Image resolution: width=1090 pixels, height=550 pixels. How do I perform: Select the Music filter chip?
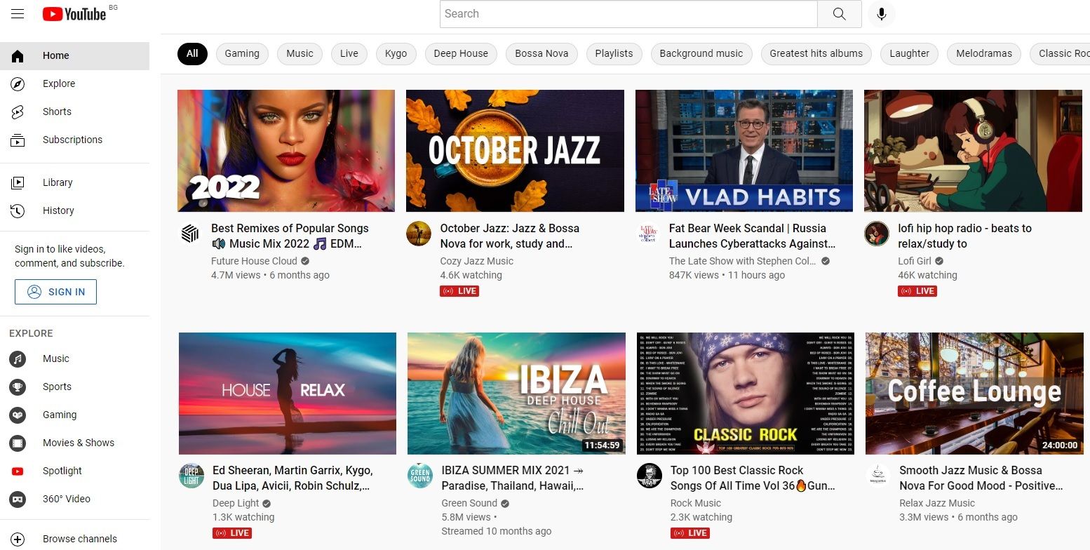click(300, 54)
